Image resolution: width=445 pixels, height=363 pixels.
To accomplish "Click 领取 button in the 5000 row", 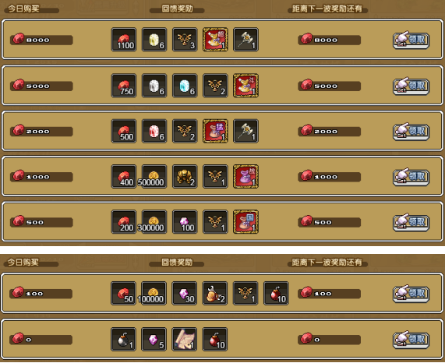I will pyautogui.click(x=411, y=86).
